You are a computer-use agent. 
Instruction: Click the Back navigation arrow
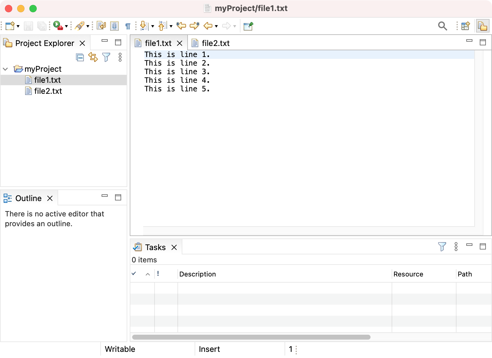pos(208,26)
